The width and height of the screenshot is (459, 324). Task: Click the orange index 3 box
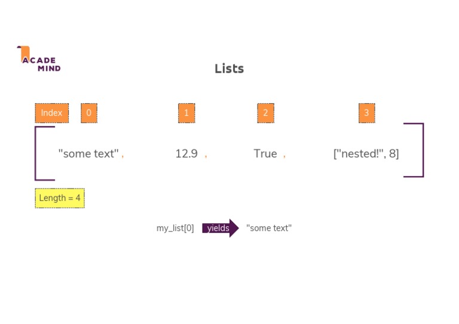pos(367,113)
